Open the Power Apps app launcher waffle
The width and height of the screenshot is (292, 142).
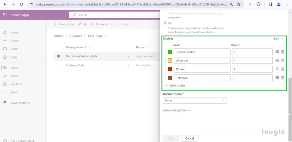point(5,15)
